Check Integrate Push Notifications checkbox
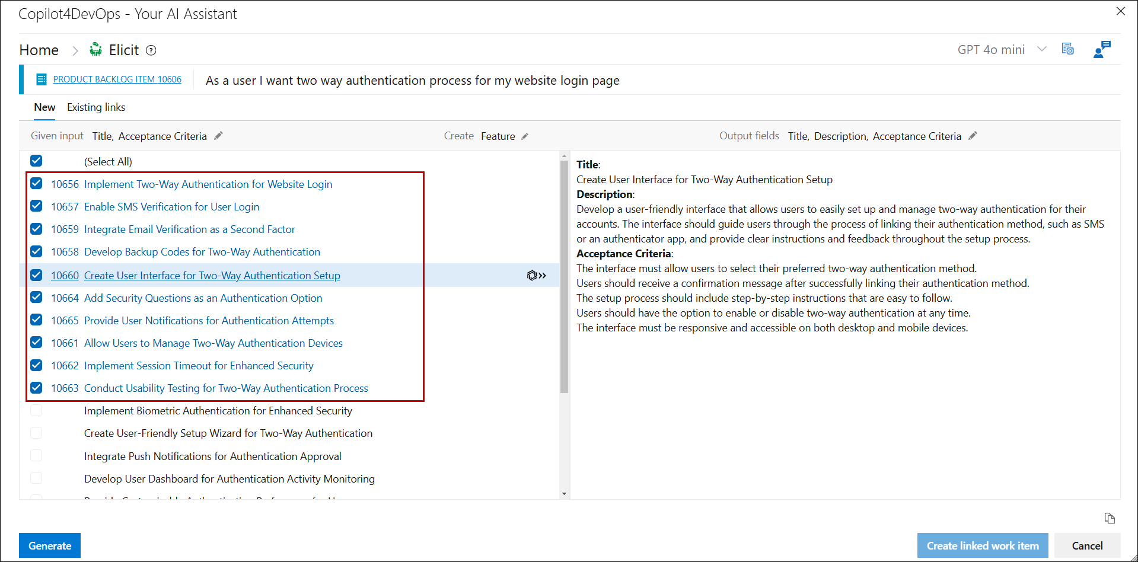Image resolution: width=1138 pixels, height=562 pixels. click(x=36, y=455)
